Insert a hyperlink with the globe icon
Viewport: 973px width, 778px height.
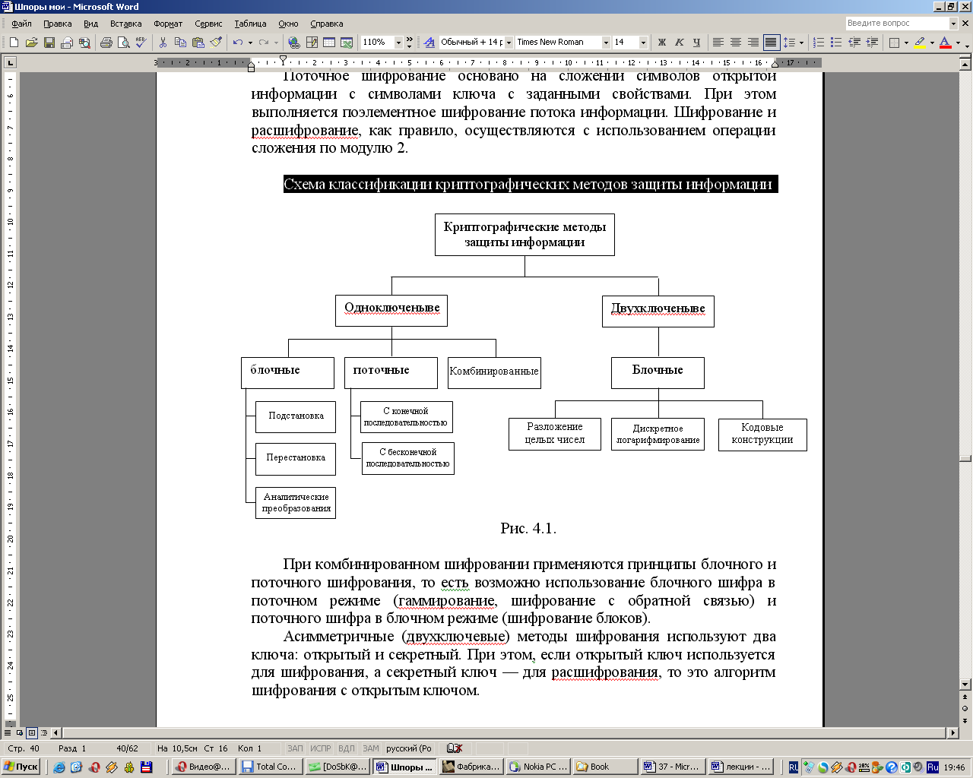(x=294, y=43)
